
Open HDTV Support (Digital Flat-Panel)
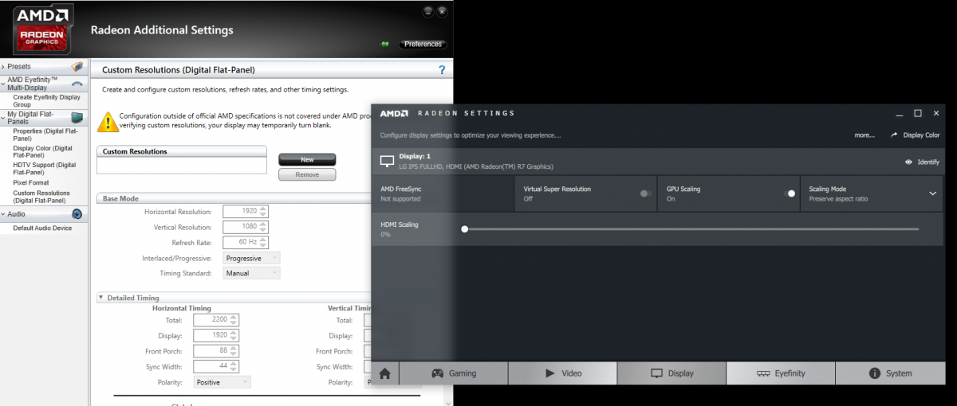pyautogui.click(x=45, y=169)
